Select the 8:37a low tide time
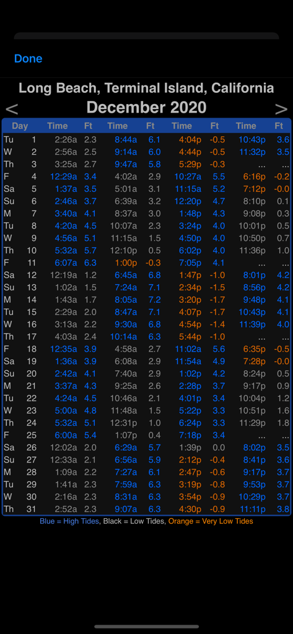This screenshot has height=634, width=293. [126, 214]
